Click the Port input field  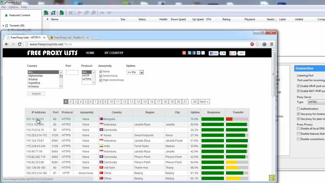[72, 73]
